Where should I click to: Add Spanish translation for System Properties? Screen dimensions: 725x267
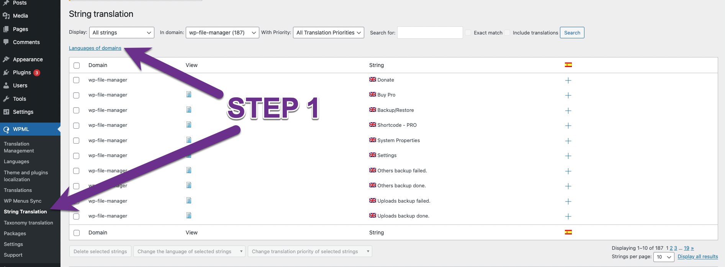coord(568,141)
